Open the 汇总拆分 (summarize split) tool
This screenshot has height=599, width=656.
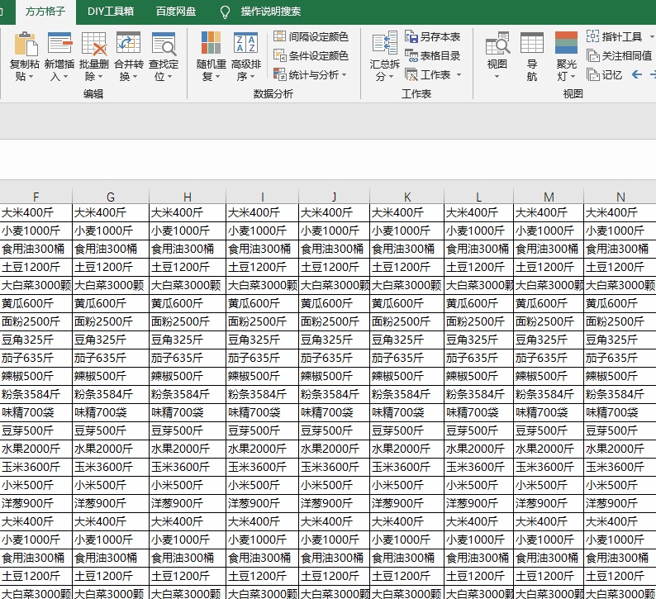click(384, 45)
